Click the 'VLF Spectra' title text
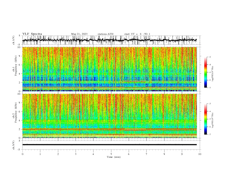Viewport: 225px width, 173px height. coord(32,34)
